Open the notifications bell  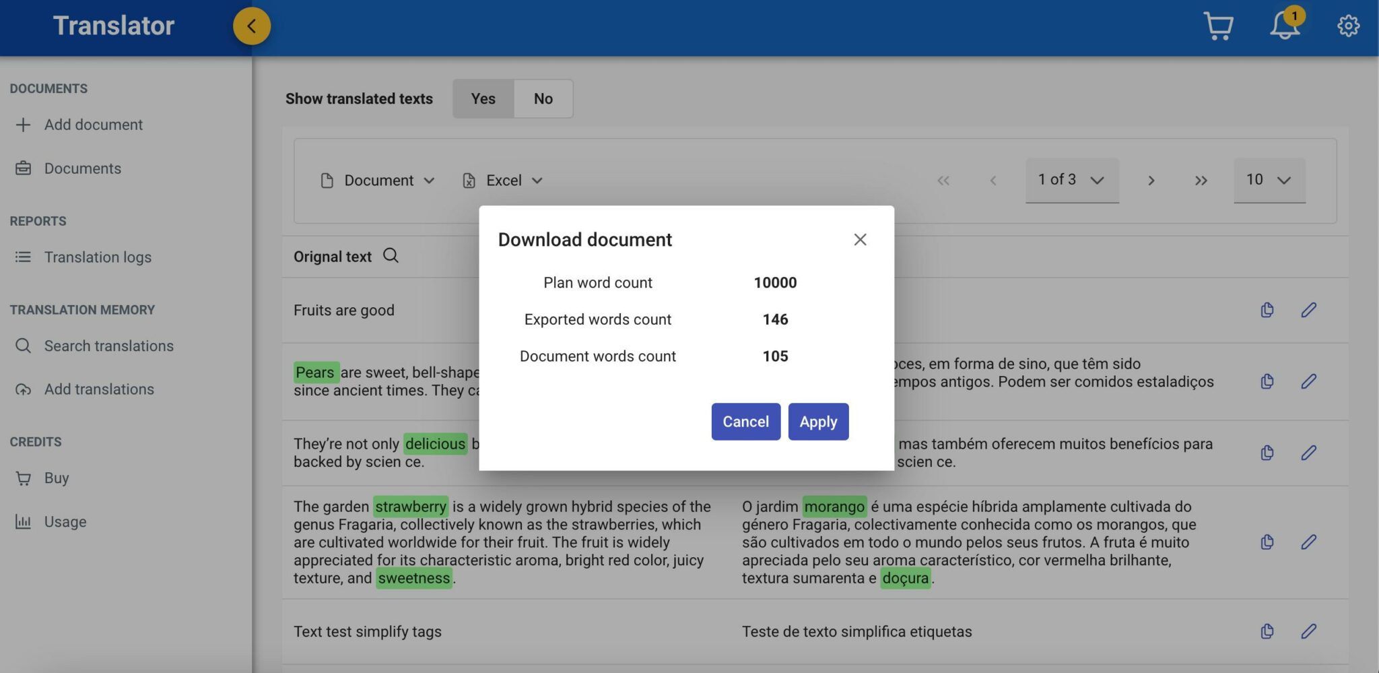[1284, 26]
